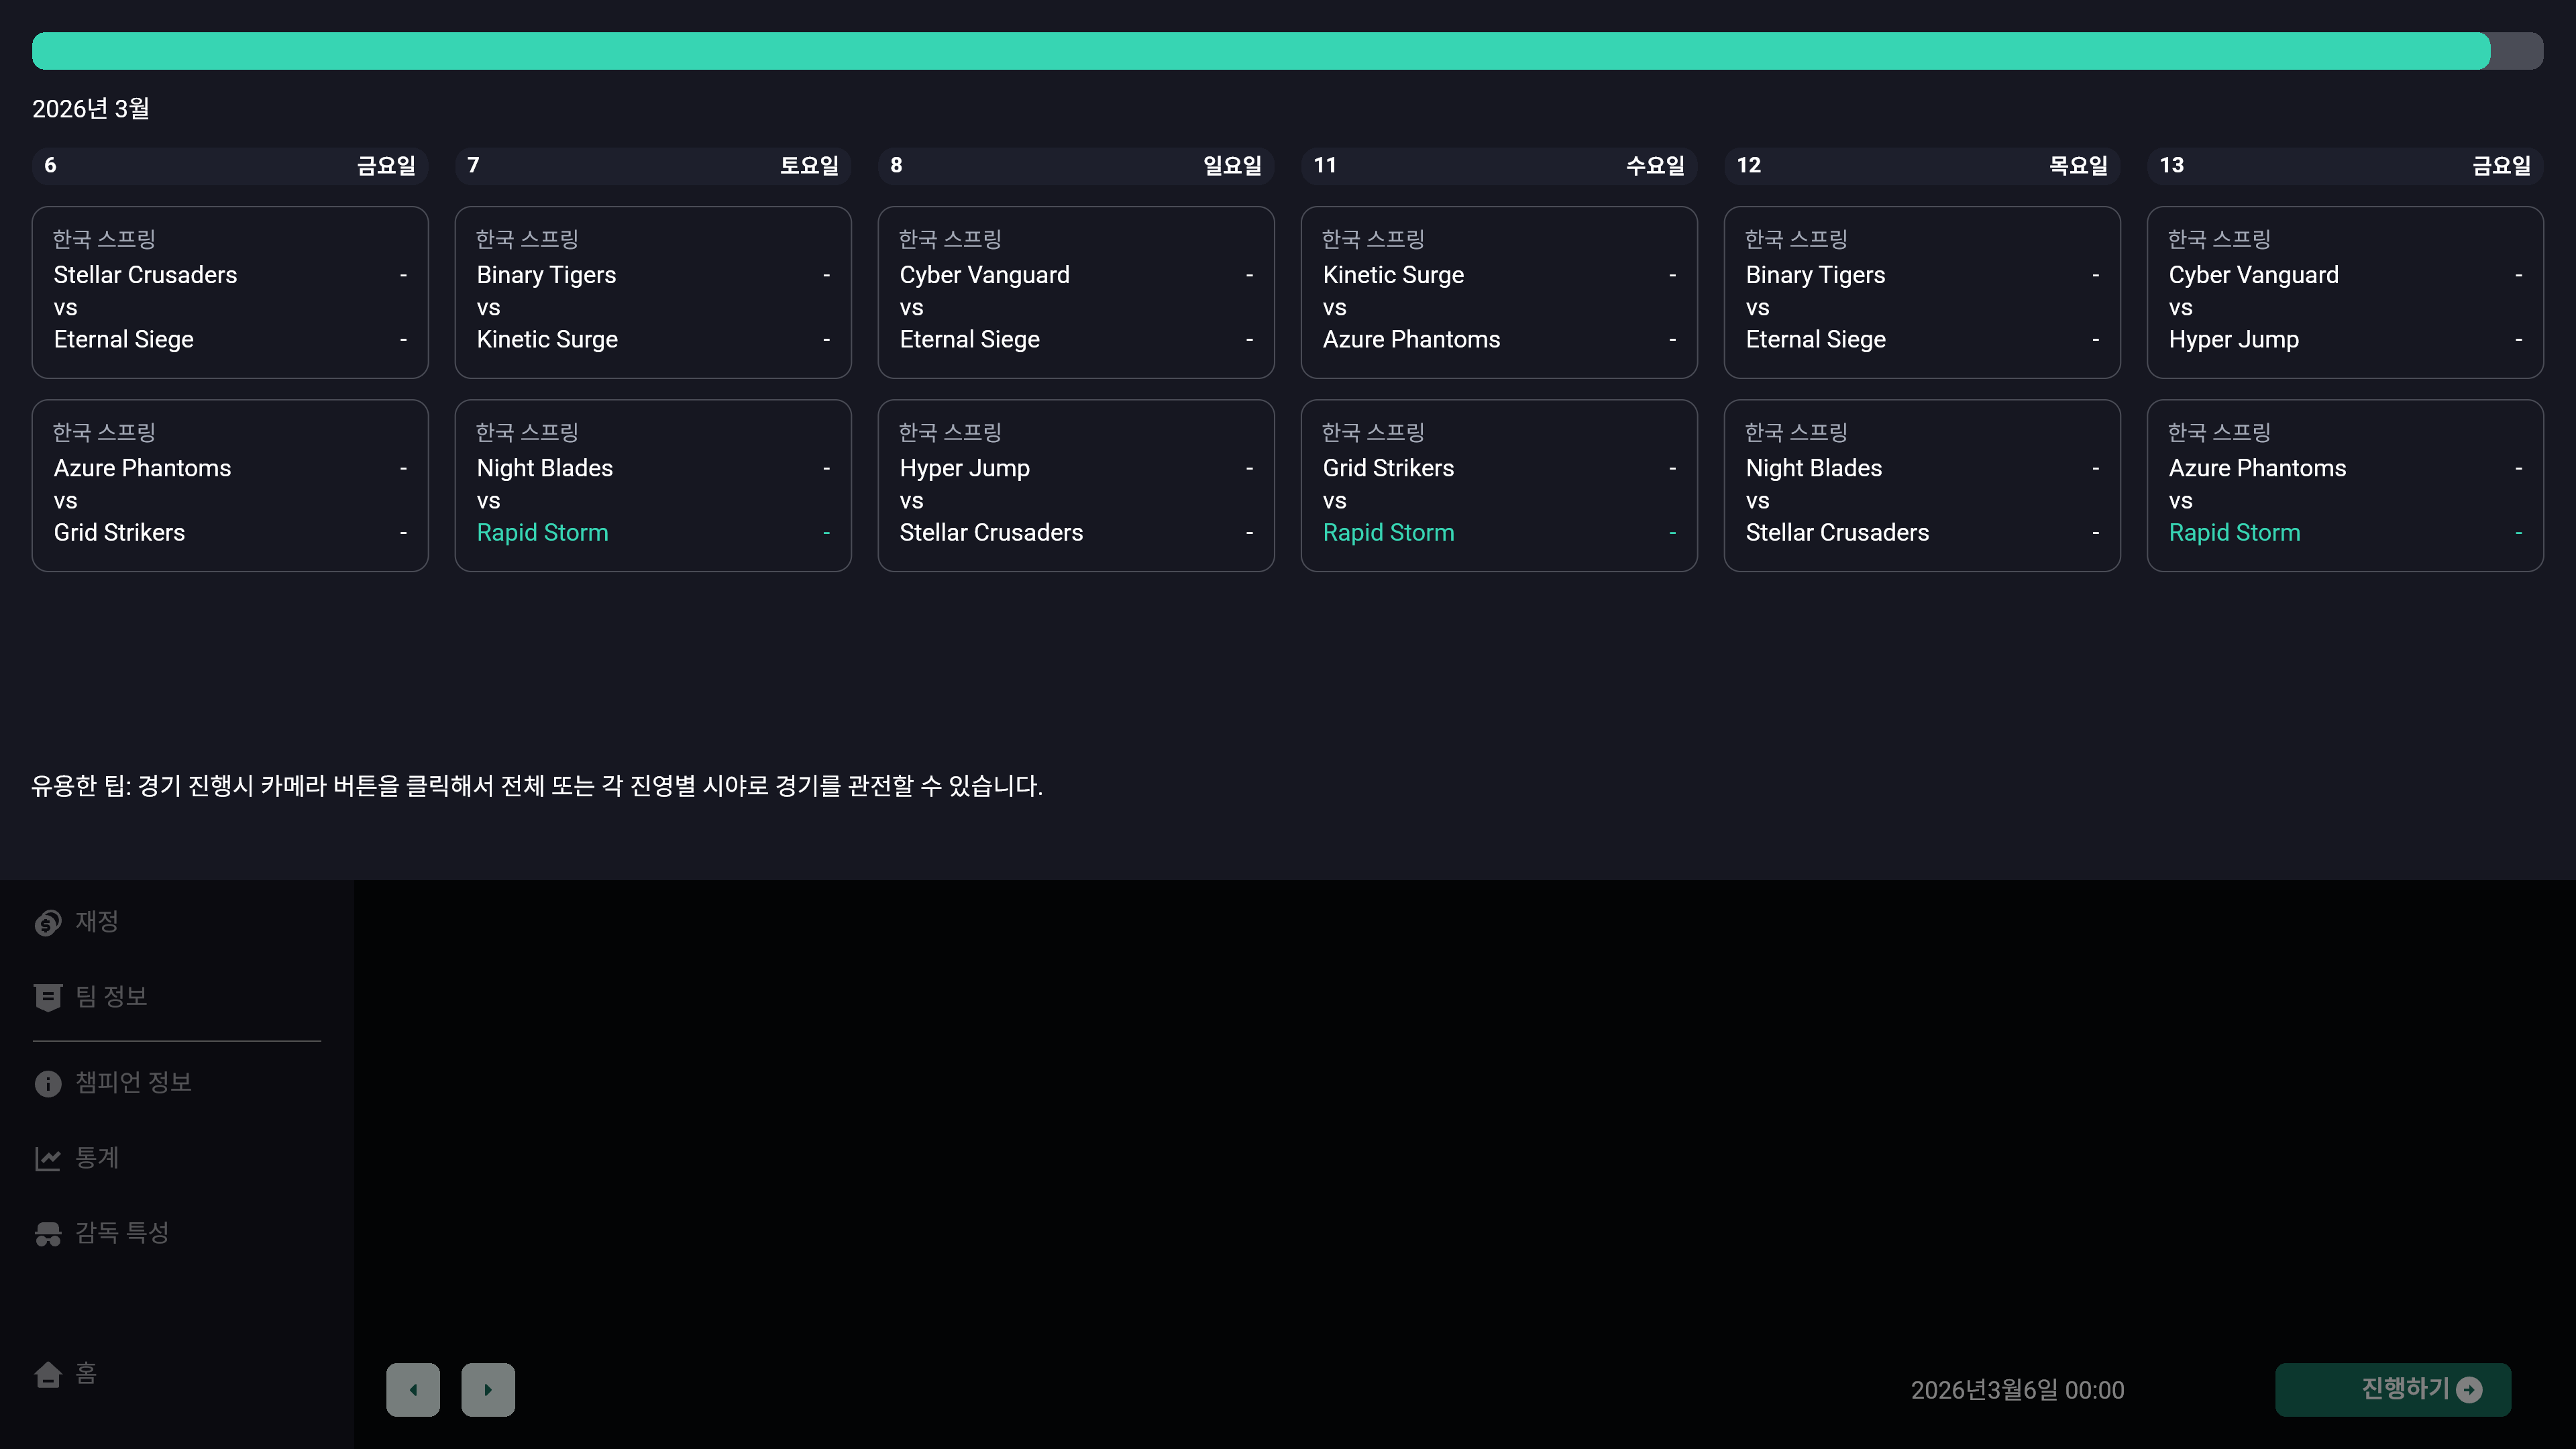Select the day 13 금요일 header
2576x1449 pixels.
click(2344, 165)
